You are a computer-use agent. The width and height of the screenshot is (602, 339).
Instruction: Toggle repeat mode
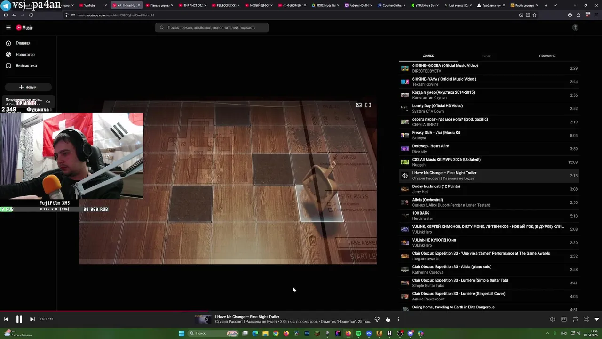(575, 319)
